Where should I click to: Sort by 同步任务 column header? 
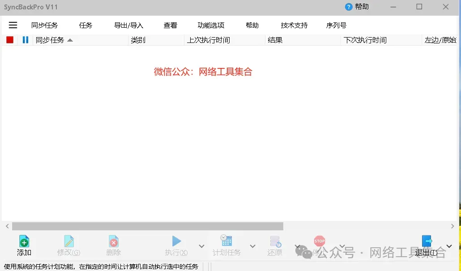tap(80, 40)
